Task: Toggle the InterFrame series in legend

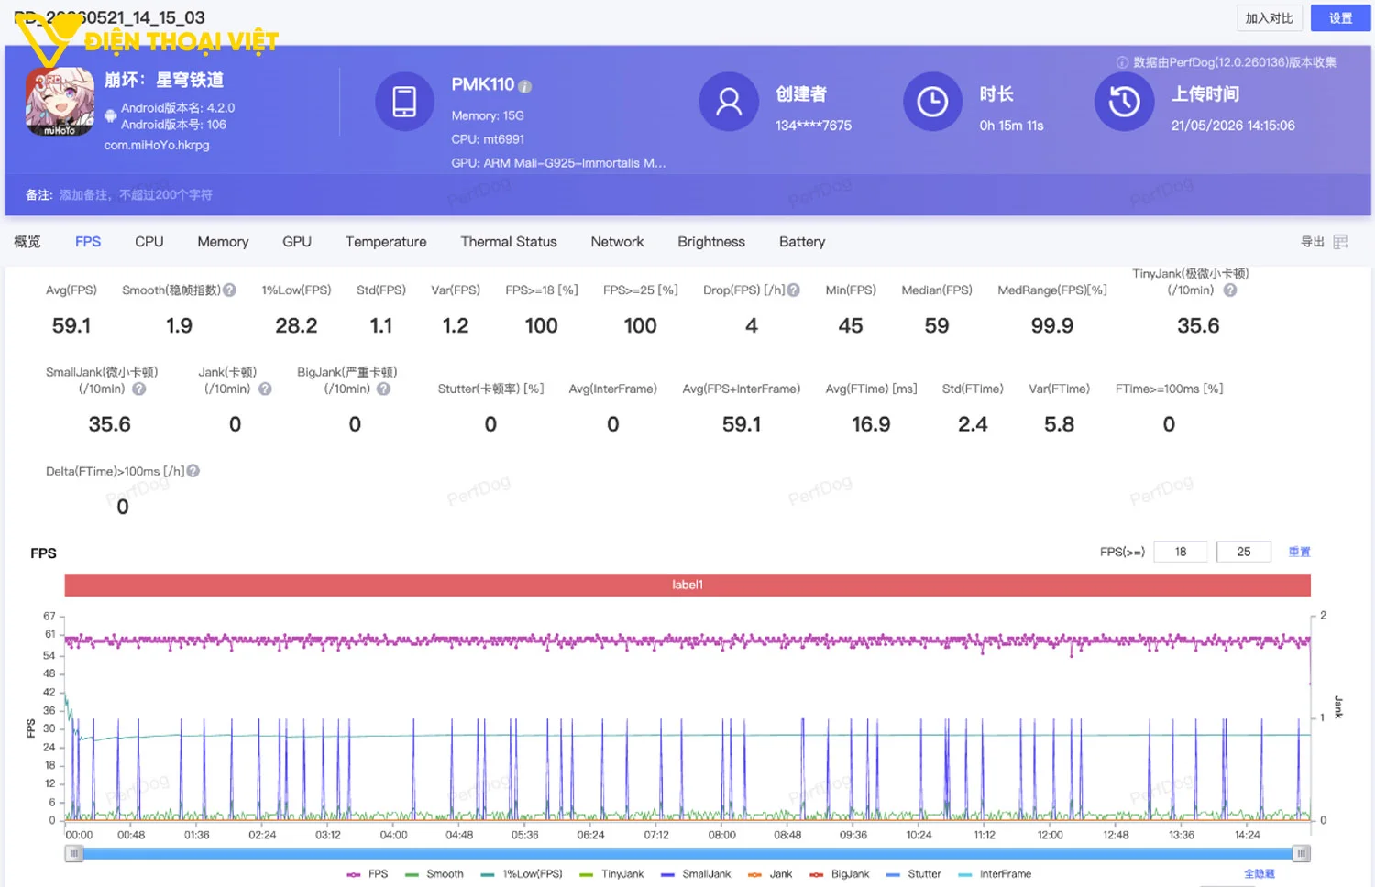Action: [x=995, y=874]
